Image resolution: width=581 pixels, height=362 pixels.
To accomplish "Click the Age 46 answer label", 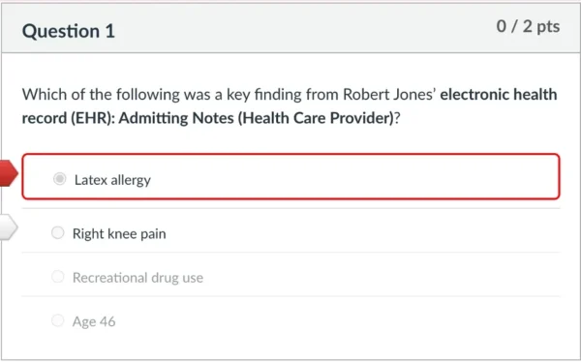I will (x=94, y=321).
